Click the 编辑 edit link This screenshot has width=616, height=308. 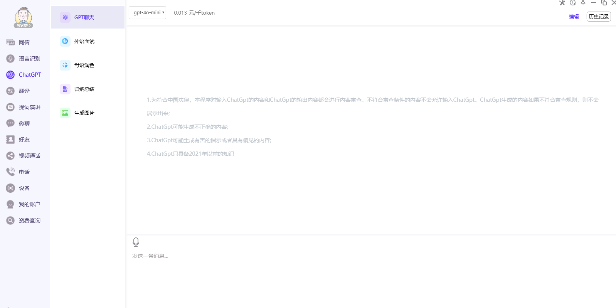(574, 17)
